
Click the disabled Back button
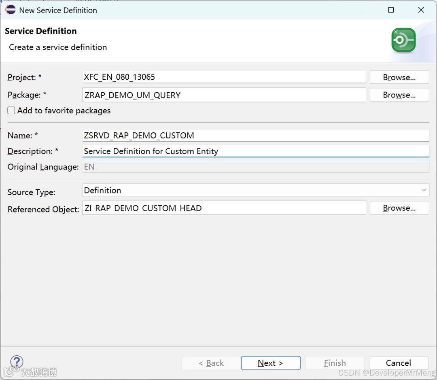(211, 363)
